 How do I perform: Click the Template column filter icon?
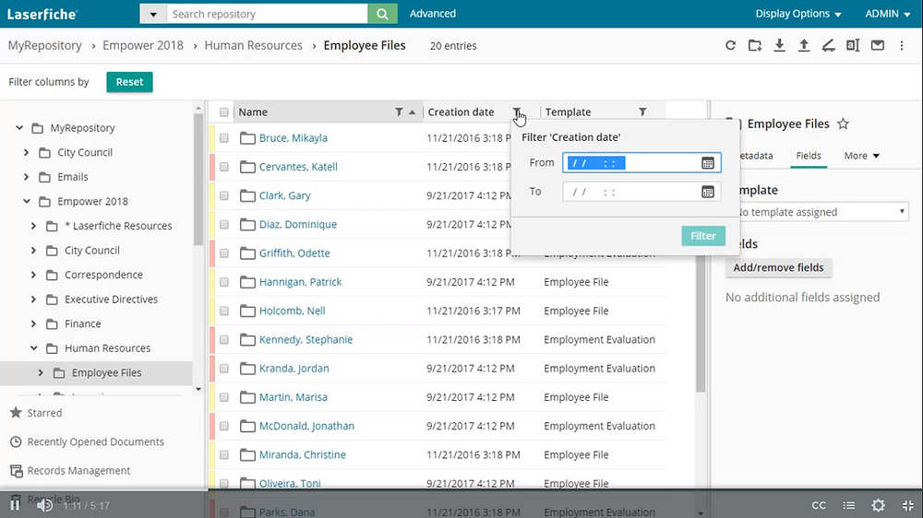coord(642,112)
